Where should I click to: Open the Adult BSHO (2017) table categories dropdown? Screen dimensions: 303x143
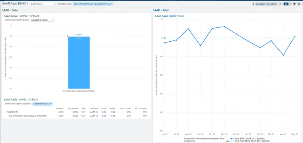[42, 104]
